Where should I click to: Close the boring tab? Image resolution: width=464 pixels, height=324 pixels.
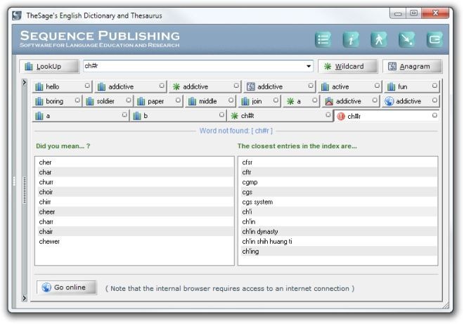click(77, 100)
